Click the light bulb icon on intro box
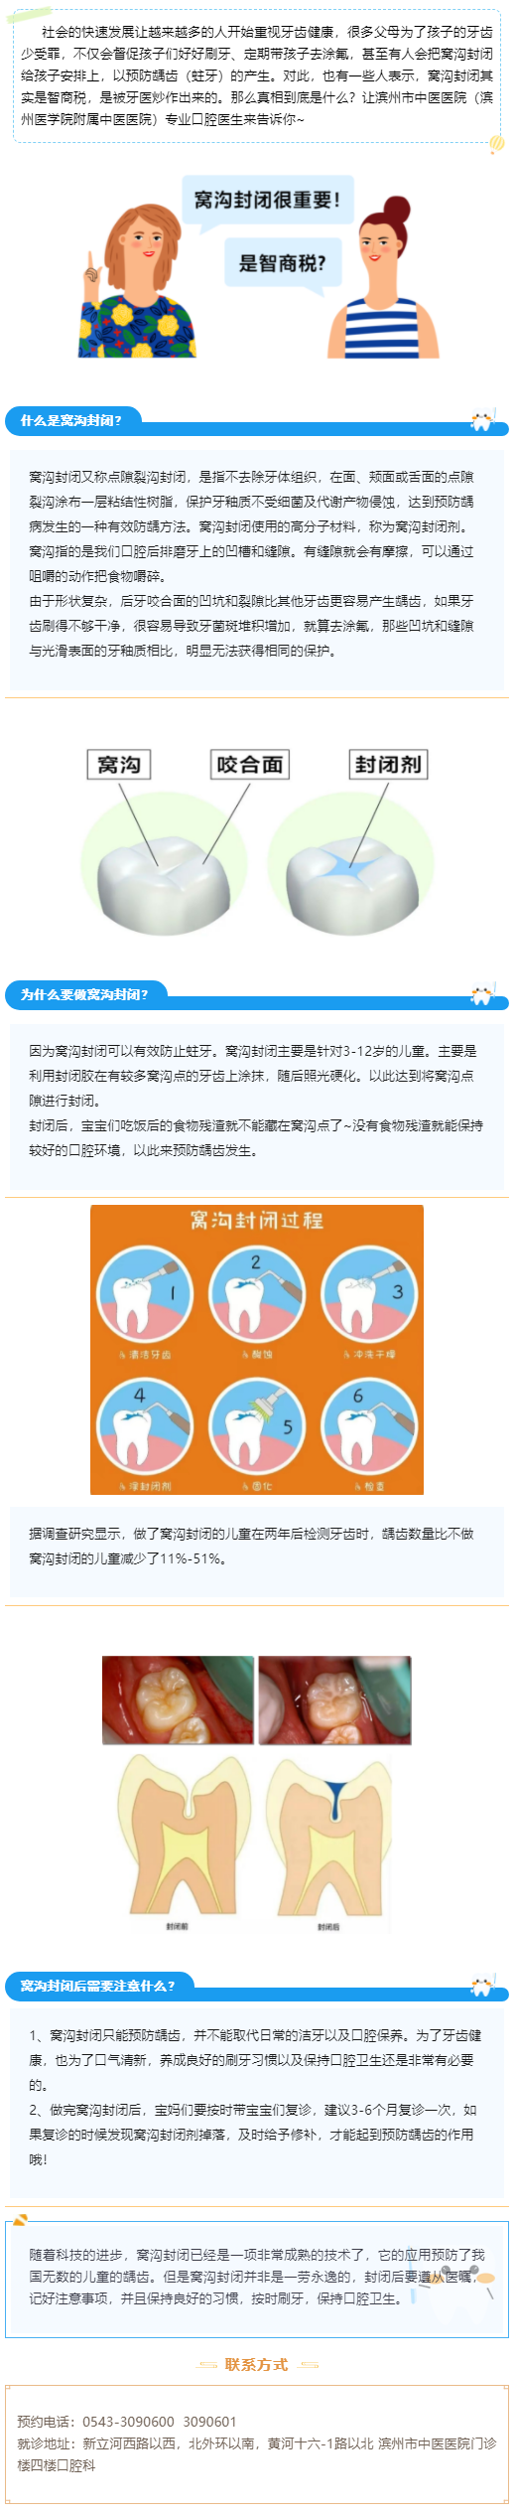Viewport: 516px width, 2514px height. click(497, 144)
